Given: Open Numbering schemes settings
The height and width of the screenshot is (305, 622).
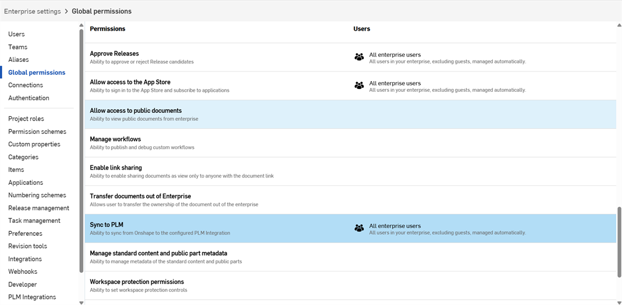Looking at the screenshot, I should tap(37, 195).
